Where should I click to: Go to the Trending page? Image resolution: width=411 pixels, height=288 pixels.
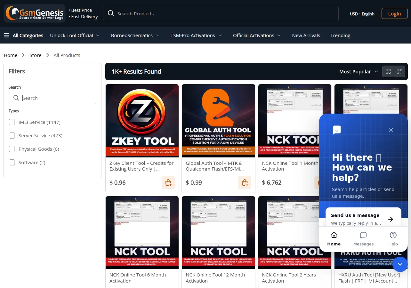(x=340, y=36)
